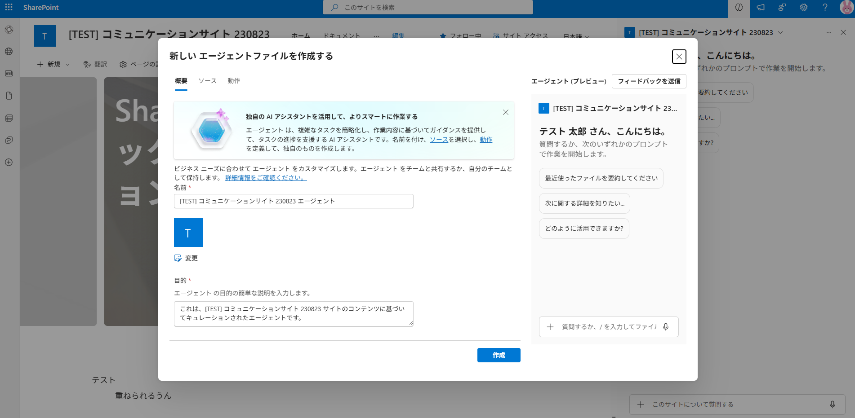The height and width of the screenshot is (418, 855).
Task: Click the 変更 icon to change avatar
Action: (x=178, y=258)
